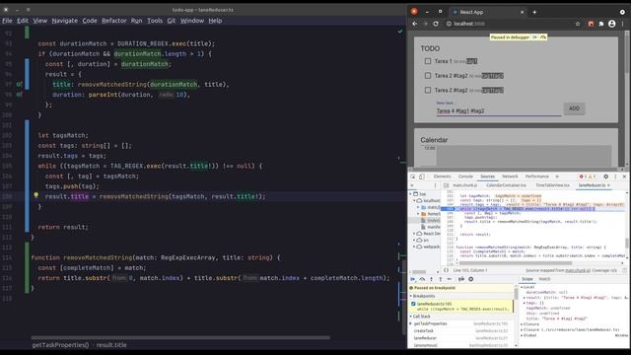Open the Watch tab beside Scope

[x=544, y=279]
